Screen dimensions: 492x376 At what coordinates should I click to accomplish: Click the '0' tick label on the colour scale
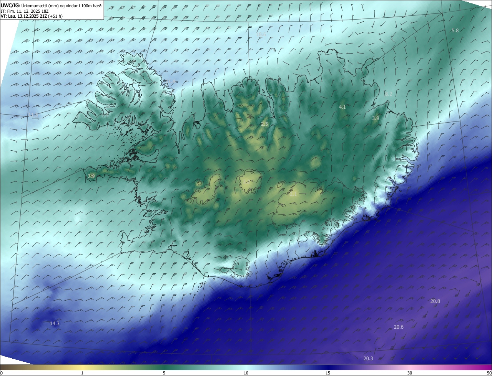(x=2, y=373)
